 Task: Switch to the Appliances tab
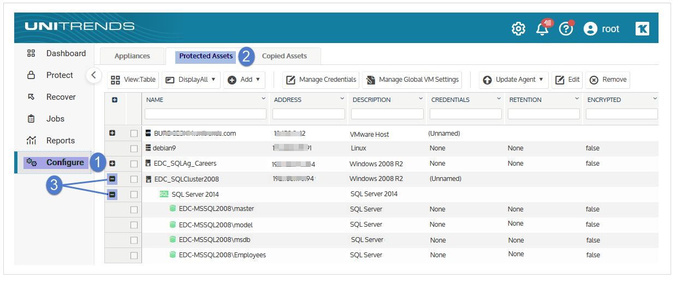tap(132, 56)
